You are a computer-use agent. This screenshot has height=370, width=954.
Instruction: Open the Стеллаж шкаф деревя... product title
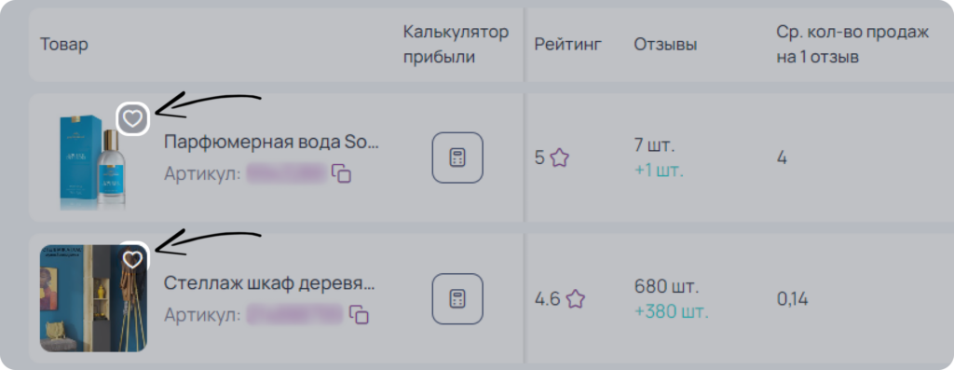point(269,283)
